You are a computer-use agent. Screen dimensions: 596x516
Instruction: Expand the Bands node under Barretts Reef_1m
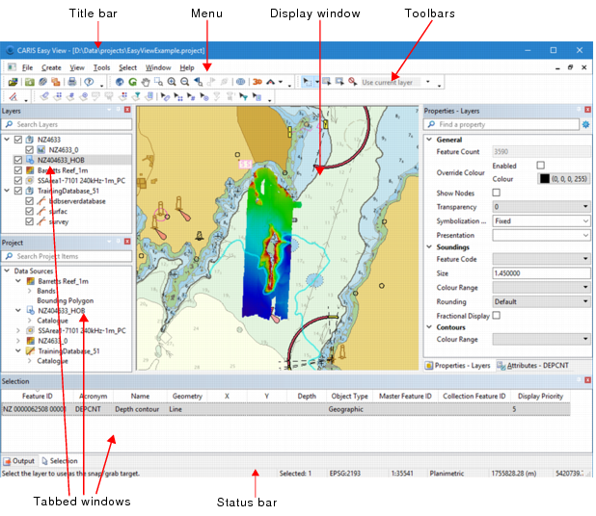[28, 290]
